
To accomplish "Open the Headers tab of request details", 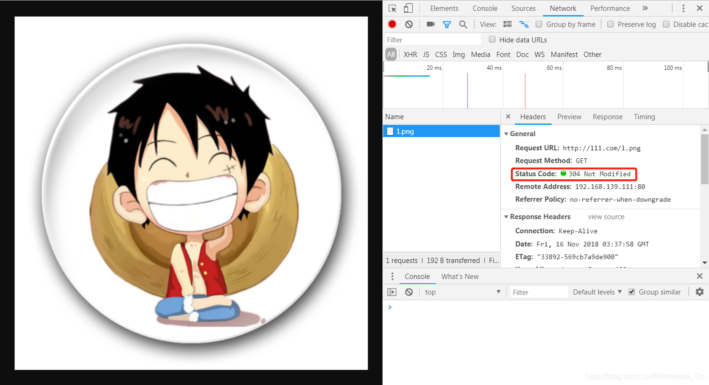I will tap(533, 117).
